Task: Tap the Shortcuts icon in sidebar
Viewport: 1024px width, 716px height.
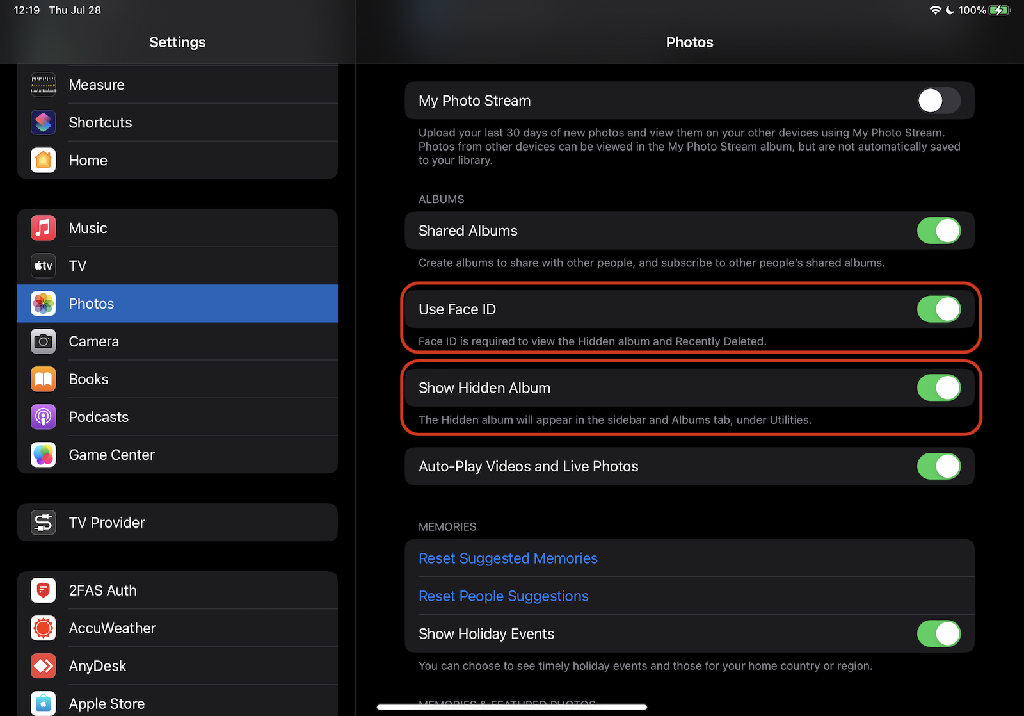Action: click(x=44, y=122)
